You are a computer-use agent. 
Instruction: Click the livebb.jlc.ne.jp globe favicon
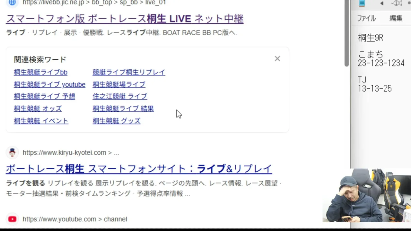12,2
